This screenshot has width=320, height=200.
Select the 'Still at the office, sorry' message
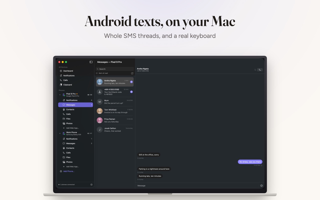[x=149, y=155]
